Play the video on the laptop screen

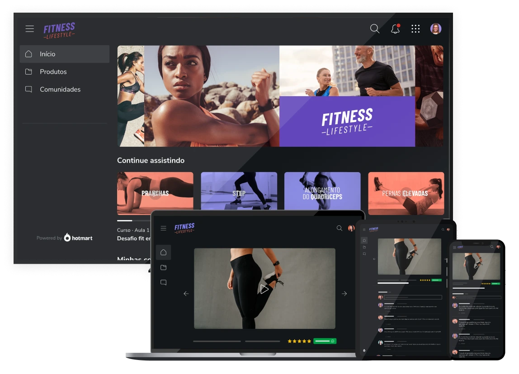click(x=264, y=290)
